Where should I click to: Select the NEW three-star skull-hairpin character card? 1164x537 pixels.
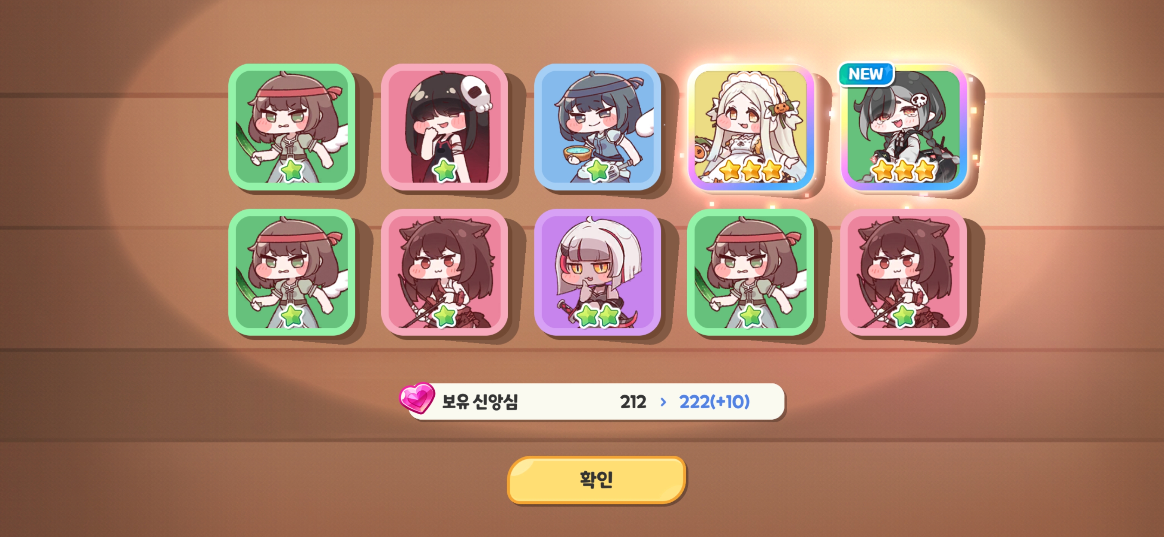click(x=904, y=127)
